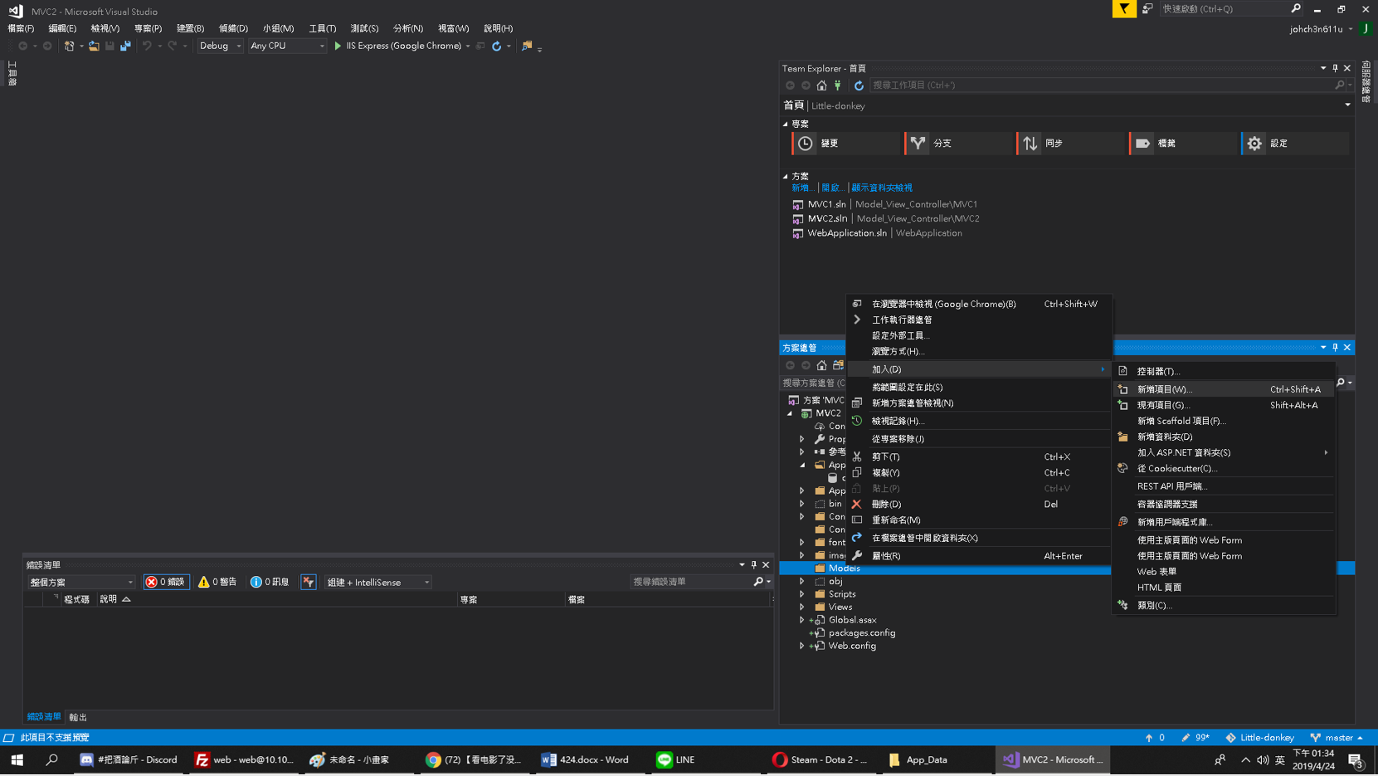Collapse the 專案 section in Team Explorer
The height and width of the screenshot is (776, 1378).
(x=786, y=124)
